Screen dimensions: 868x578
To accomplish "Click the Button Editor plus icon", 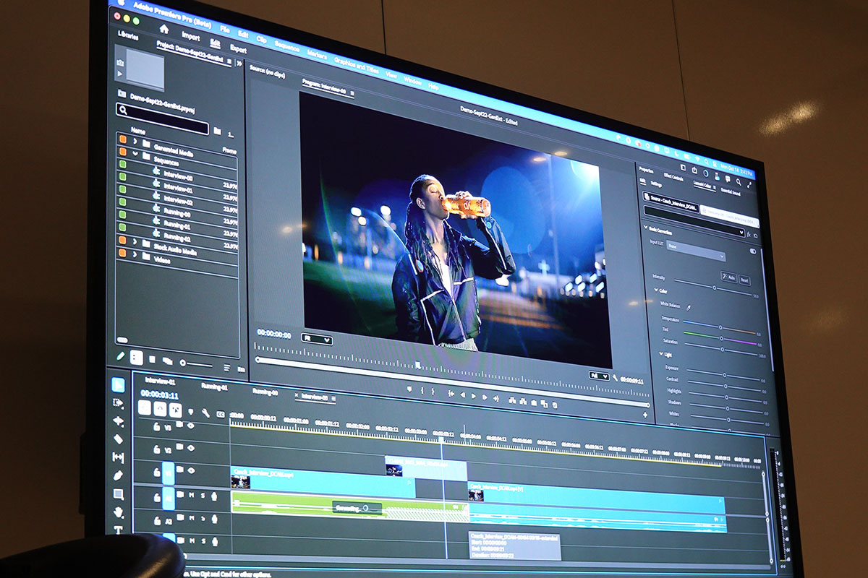I will click(x=645, y=415).
